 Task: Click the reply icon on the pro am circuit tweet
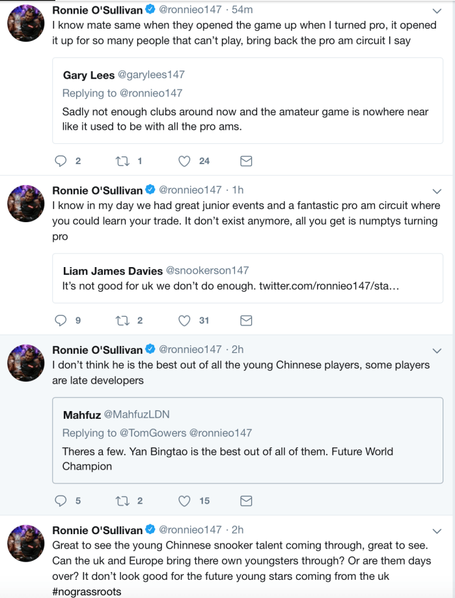coord(60,161)
